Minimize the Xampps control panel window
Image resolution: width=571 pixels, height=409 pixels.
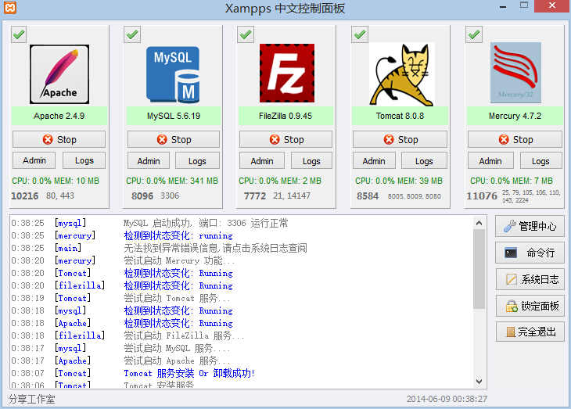tap(503, 6)
